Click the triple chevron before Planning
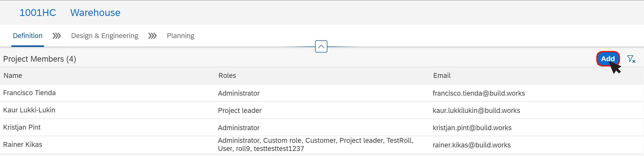This screenshot has width=644, height=156. (x=152, y=36)
